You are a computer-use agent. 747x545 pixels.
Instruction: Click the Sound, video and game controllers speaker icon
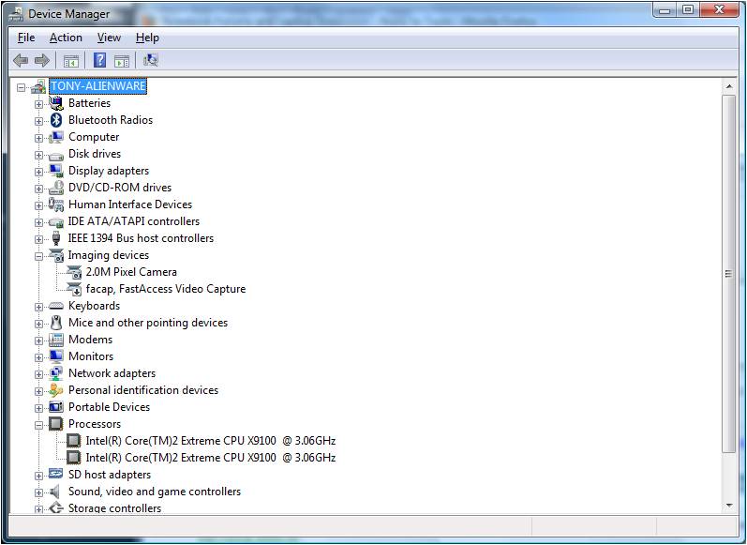point(55,492)
